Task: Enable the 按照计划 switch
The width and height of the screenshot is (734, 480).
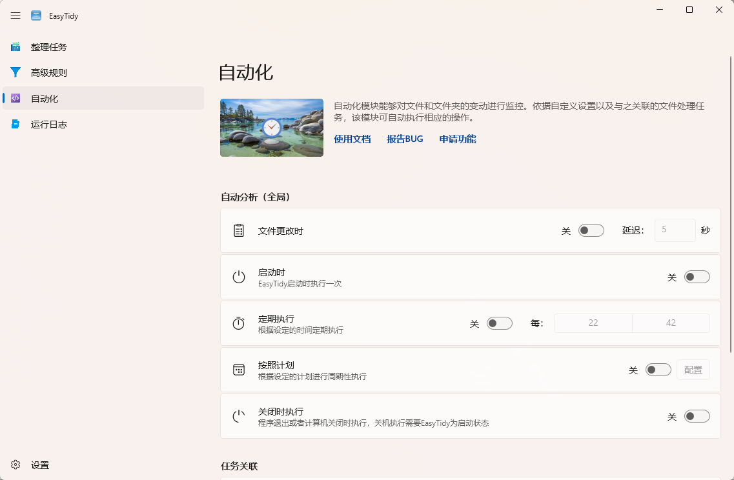Action: pyautogui.click(x=658, y=370)
